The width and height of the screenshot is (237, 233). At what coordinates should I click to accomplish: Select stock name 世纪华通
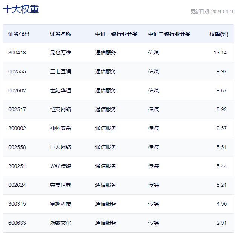click(60, 90)
